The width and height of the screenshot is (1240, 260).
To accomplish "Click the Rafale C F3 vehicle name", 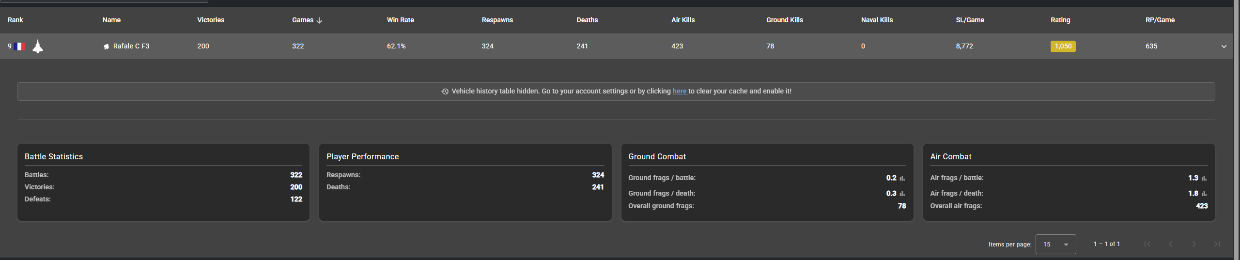I will (131, 46).
